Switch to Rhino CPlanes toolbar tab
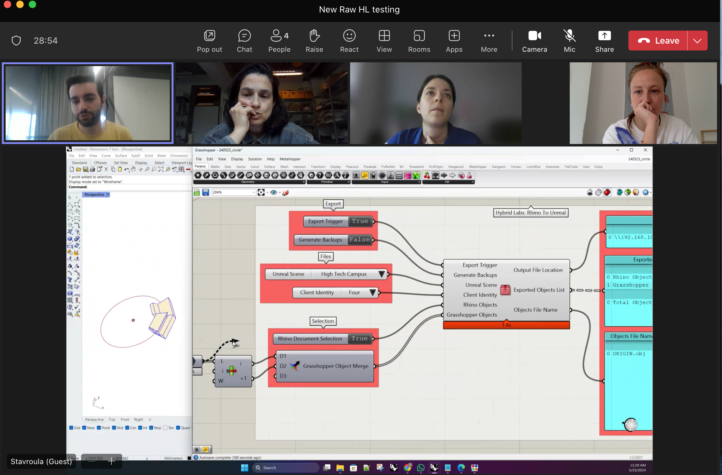 (100, 163)
